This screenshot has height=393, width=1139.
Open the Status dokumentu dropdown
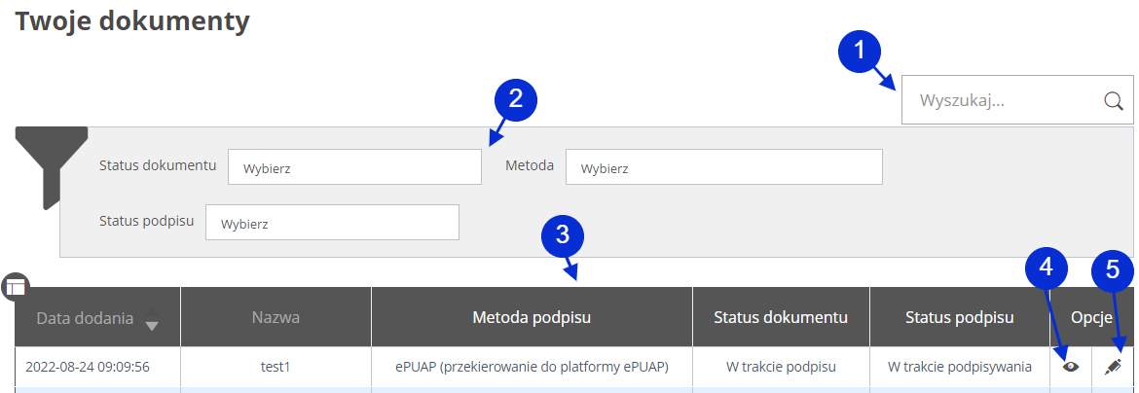354,167
